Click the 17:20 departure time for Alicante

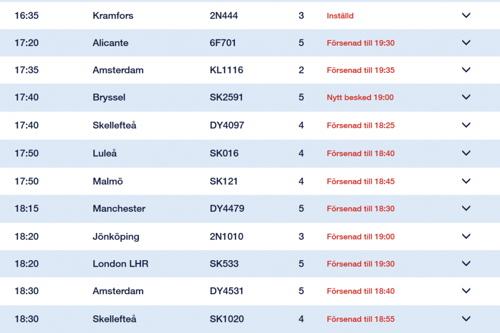coord(27,43)
